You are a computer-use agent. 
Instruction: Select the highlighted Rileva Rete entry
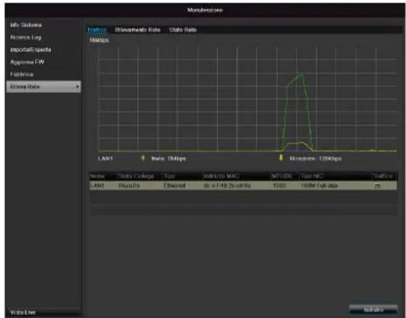pyautogui.click(x=44, y=87)
